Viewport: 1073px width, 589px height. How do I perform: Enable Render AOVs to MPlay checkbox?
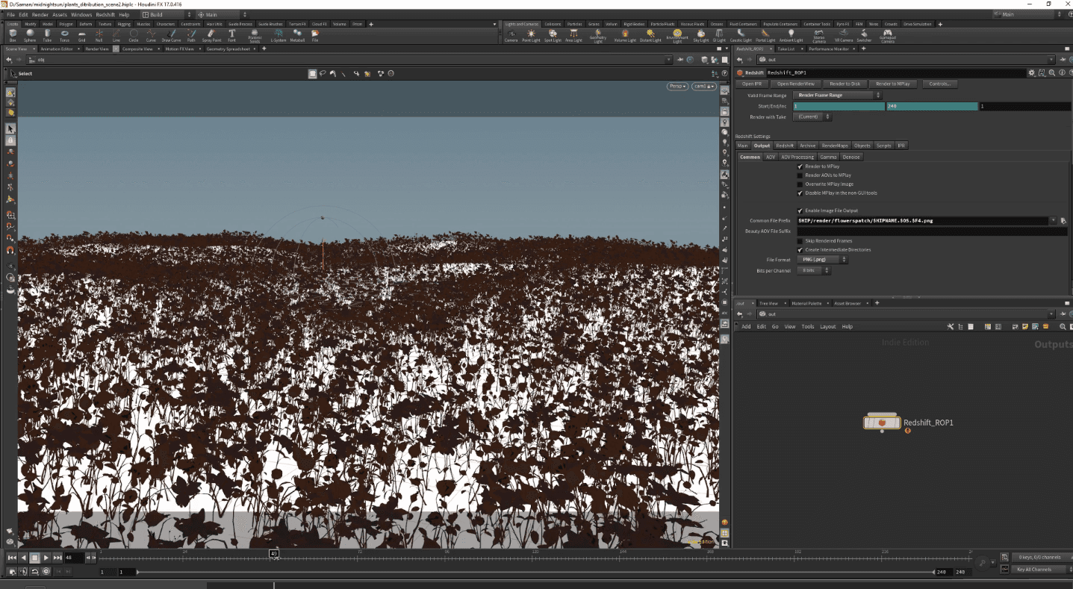tap(800, 175)
